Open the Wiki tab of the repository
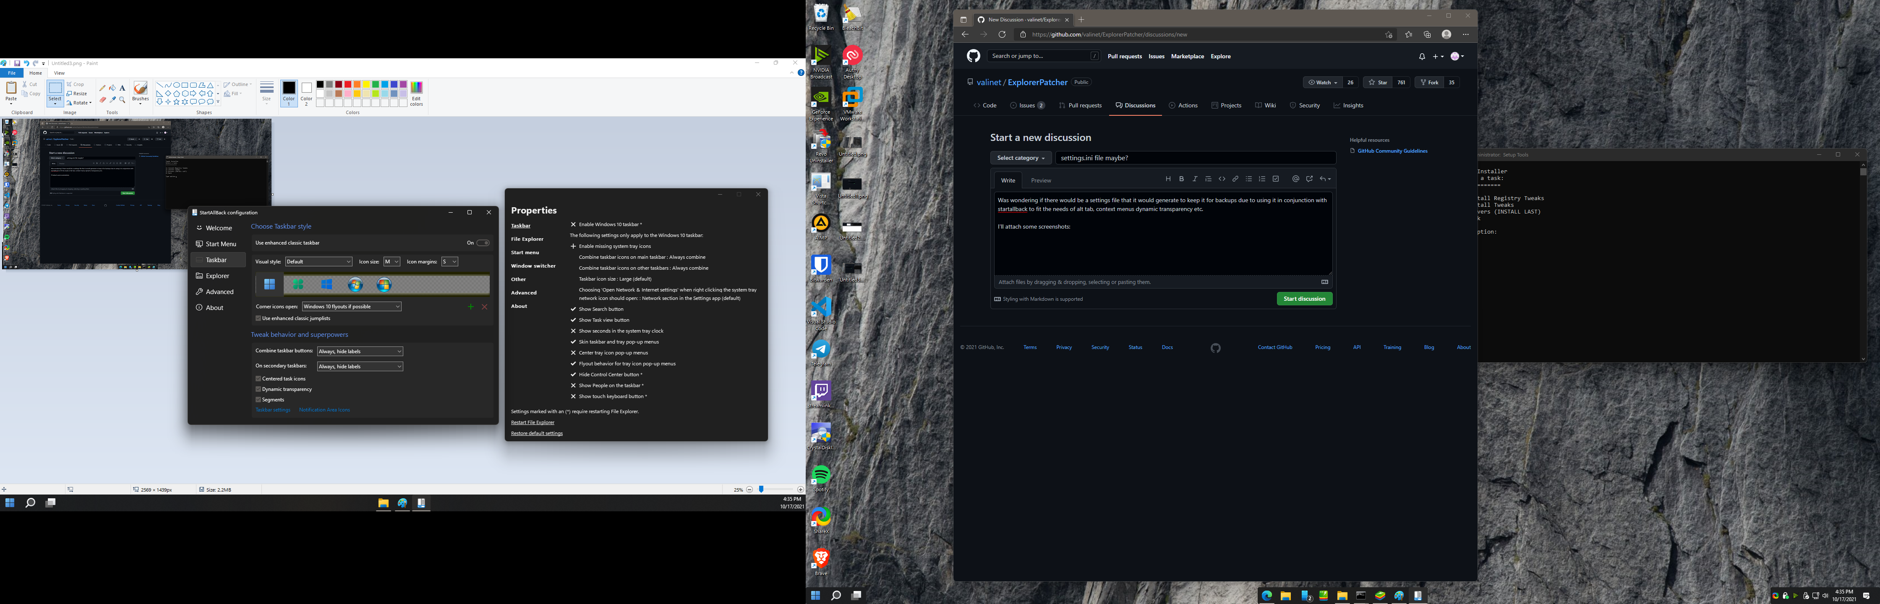This screenshot has height=604, width=1880. pos(1266,106)
